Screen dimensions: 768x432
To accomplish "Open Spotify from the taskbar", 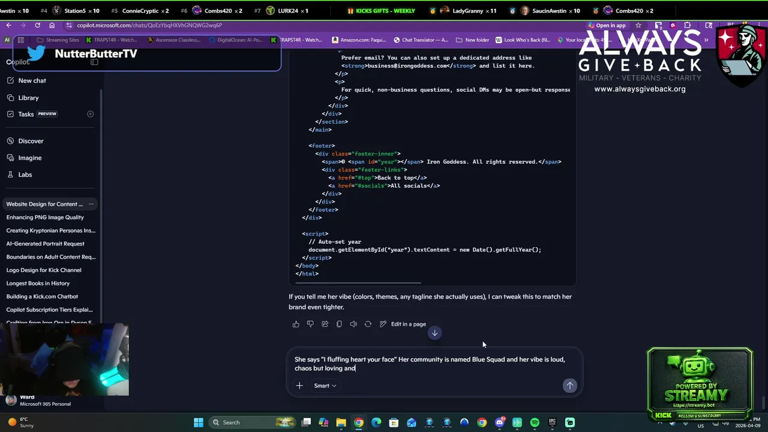I will pyautogui.click(x=535, y=422).
